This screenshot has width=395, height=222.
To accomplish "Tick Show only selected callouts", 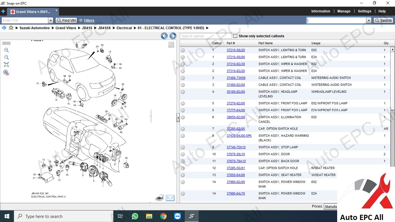I will pyautogui.click(x=235, y=36).
